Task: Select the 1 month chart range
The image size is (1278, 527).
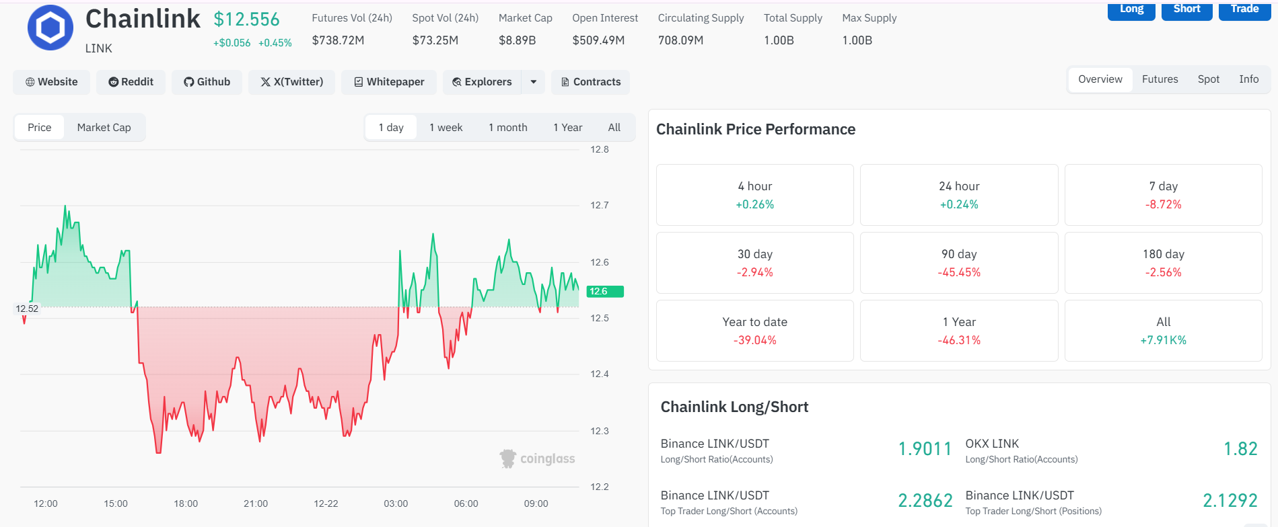Action: pos(508,128)
